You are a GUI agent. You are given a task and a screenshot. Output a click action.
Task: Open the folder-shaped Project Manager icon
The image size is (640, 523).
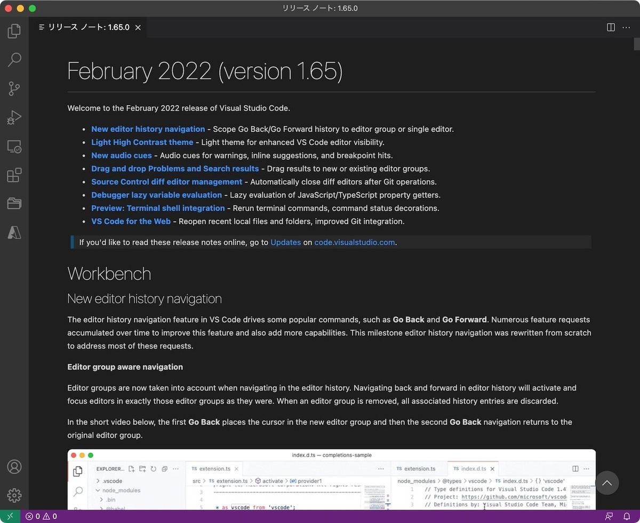tap(14, 203)
